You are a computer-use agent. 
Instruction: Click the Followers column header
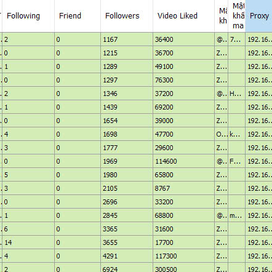[x=127, y=16]
